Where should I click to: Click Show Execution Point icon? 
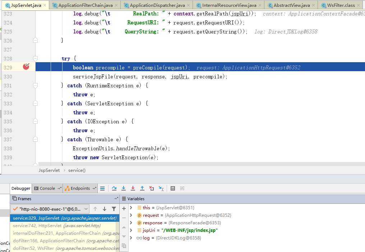(x=102, y=188)
